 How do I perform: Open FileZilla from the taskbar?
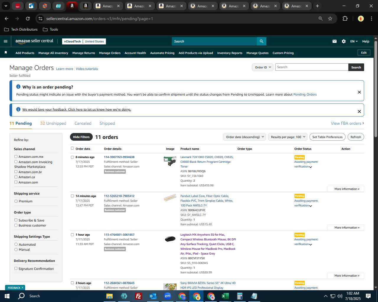pyautogui.click(x=138, y=296)
